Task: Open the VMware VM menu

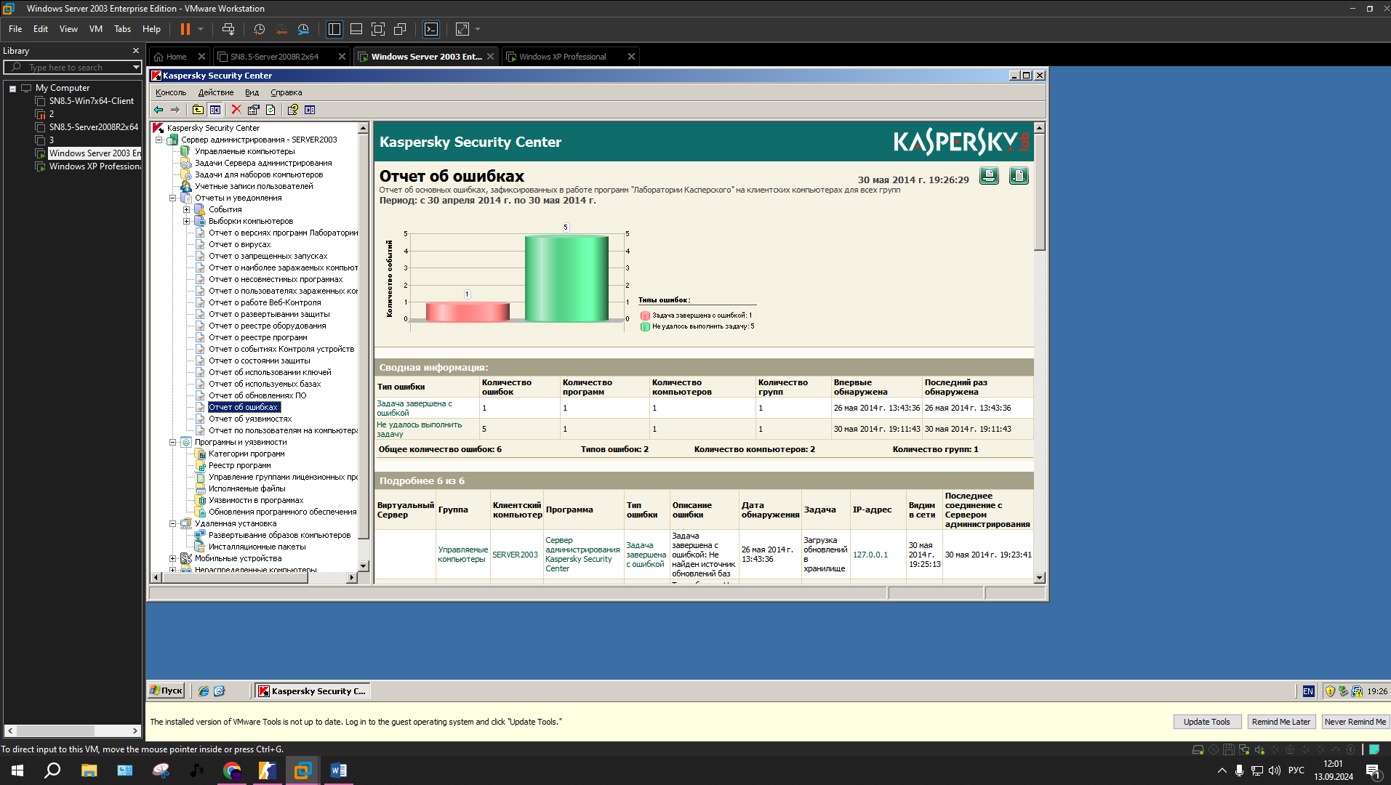Action: tap(96, 29)
